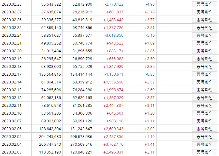Click the percentage +1.19

[149, 137]
